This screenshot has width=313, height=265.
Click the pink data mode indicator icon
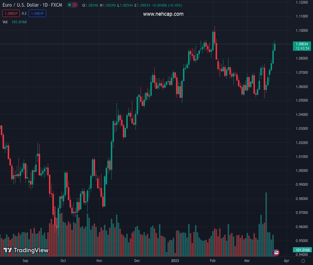pyautogui.click(x=75, y=5)
